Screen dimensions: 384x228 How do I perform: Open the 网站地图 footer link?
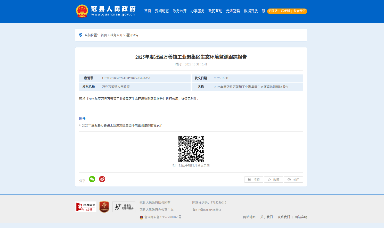(x=249, y=217)
